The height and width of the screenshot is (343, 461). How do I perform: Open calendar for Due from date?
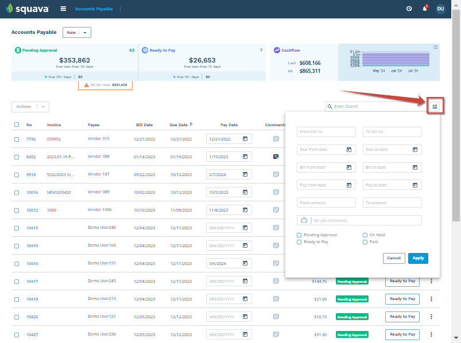[x=349, y=150]
